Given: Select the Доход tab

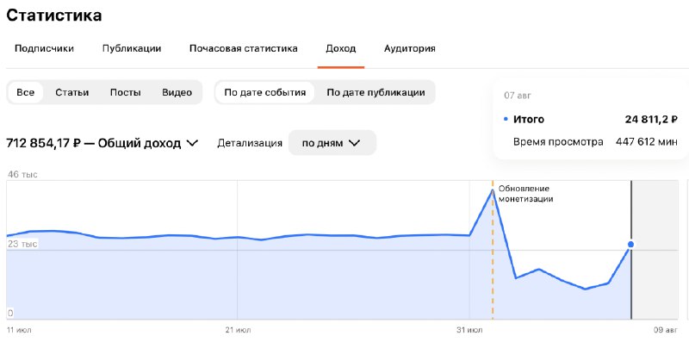Looking at the screenshot, I should 341,48.
